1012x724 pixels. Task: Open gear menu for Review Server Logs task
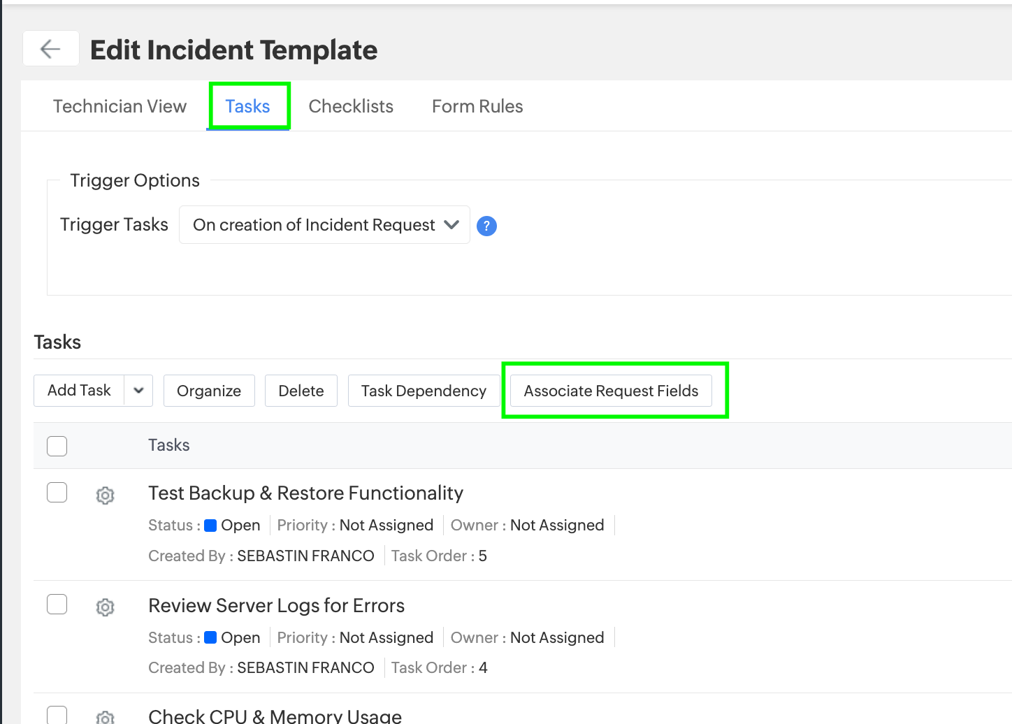point(105,607)
